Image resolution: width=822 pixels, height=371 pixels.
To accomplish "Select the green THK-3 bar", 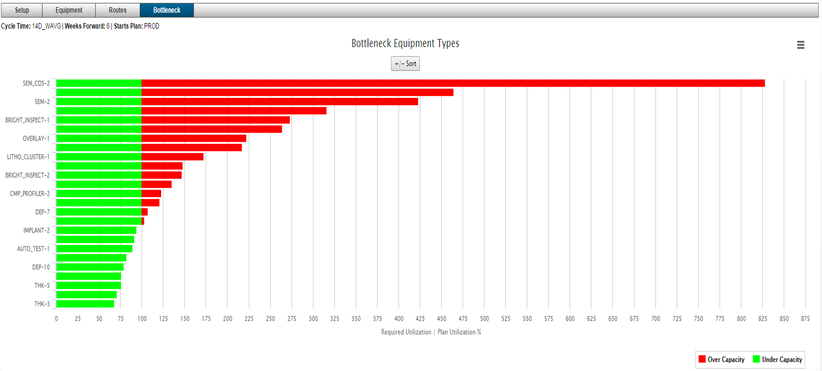I will 85,304.
